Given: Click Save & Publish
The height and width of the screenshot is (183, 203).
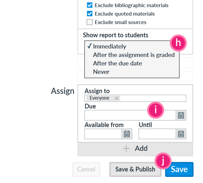Looking at the screenshot, I should pyautogui.click(x=135, y=169).
